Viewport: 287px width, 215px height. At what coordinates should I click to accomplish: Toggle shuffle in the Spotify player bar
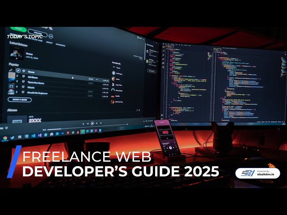pos(83,124)
